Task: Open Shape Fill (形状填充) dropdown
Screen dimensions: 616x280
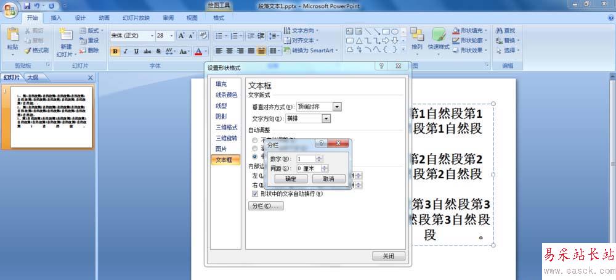Action: coord(471,30)
